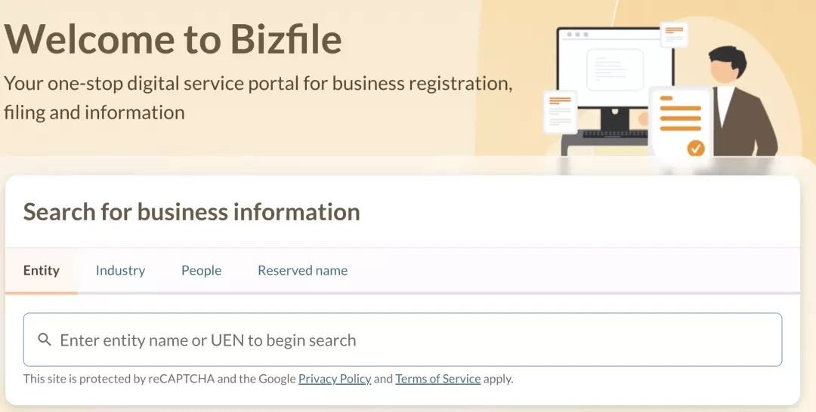Open the Google Privacy Policy link
816x412 pixels.
coord(335,379)
